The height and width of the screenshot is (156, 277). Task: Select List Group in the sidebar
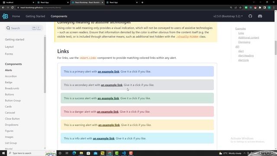pyautogui.click(x=11, y=143)
